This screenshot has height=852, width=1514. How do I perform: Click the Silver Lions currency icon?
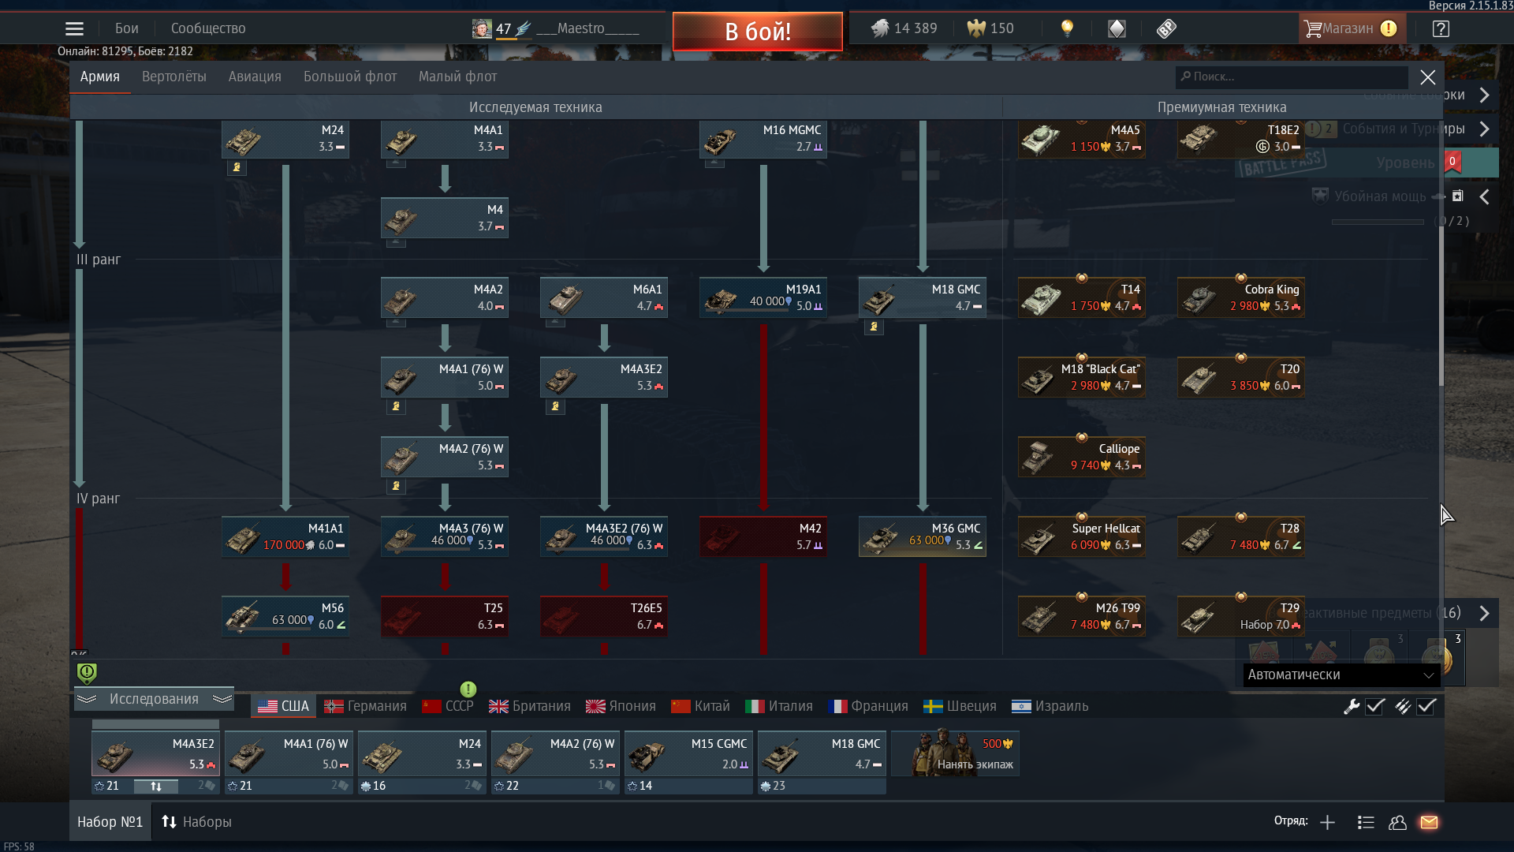880,28
